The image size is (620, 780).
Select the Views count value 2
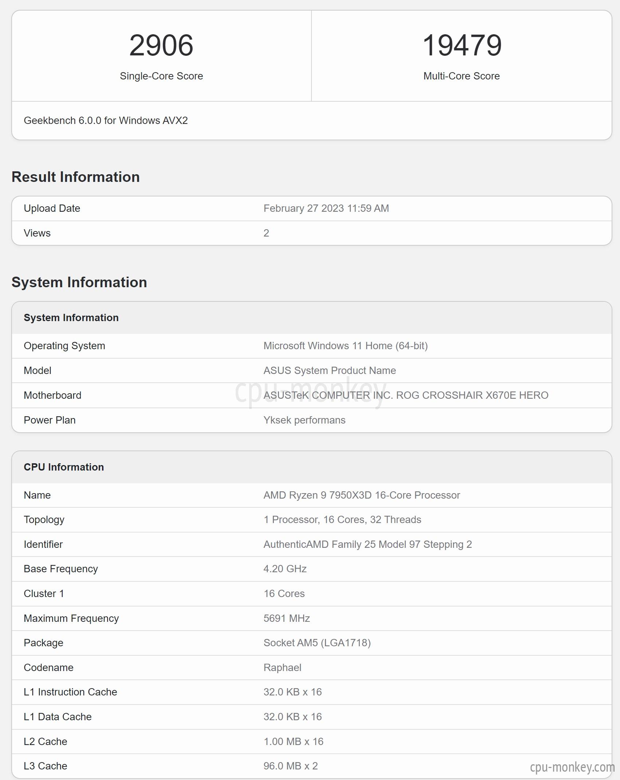[x=266, y=233]
